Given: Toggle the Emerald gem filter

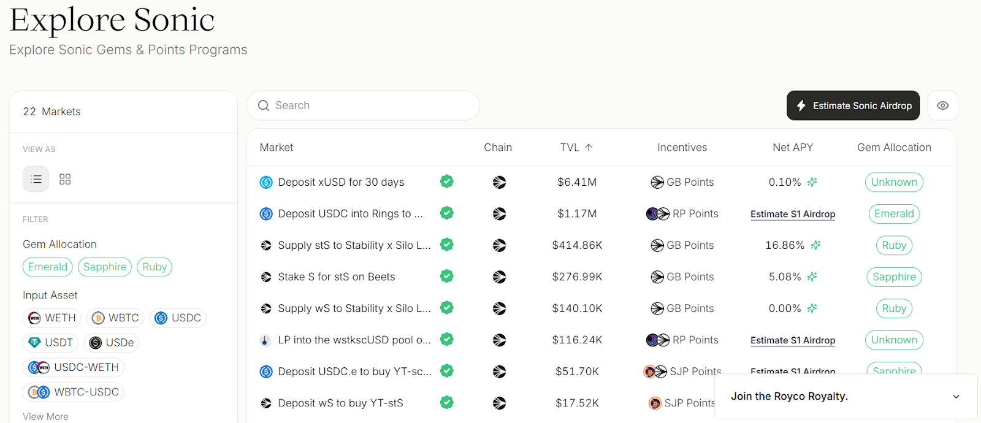Looking at the screenshot, I should [x=48, y=267].
